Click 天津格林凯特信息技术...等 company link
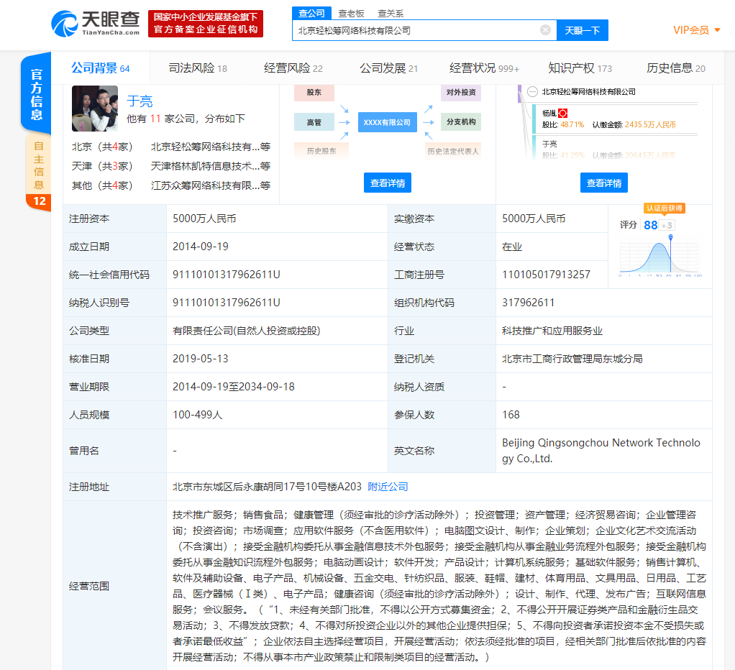Image resolution: width=735 pixels, height=670 pixels. (x=211, y=166)
